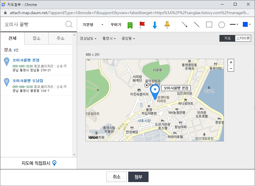Image resolution: width=255 pixels, height=186 pixels.
Task: Click 지도에 직접표시 button
Action: click(39, 163)
